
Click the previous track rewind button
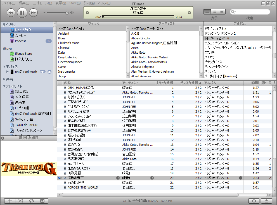11,13
